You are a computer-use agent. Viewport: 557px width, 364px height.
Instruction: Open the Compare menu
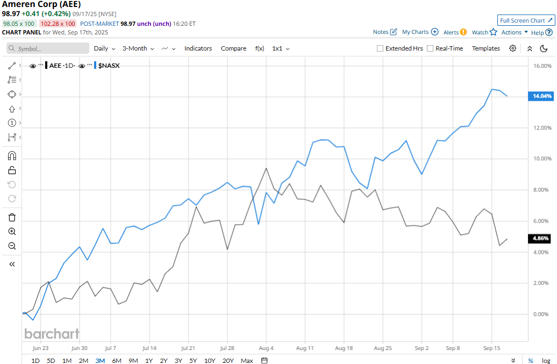click(x=233, y=48)
